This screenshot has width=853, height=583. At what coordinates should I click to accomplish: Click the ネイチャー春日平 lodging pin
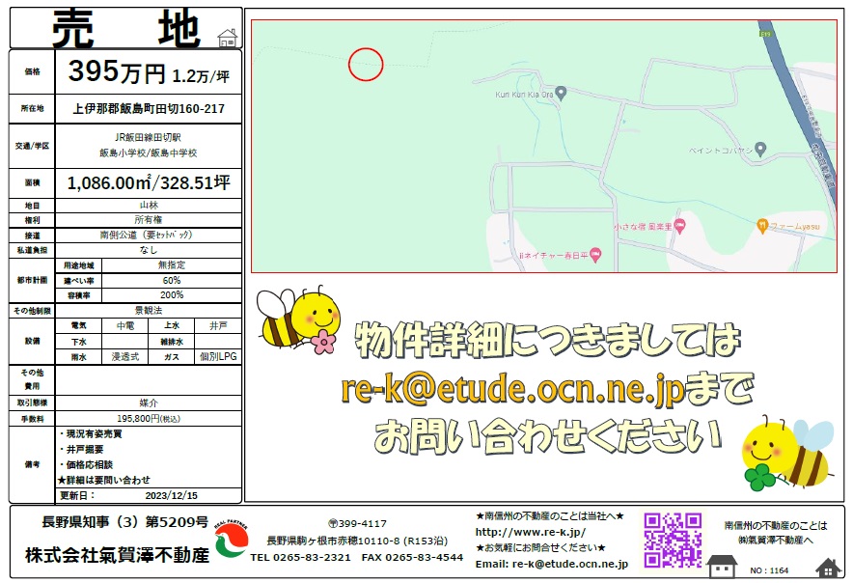[594, 256]
